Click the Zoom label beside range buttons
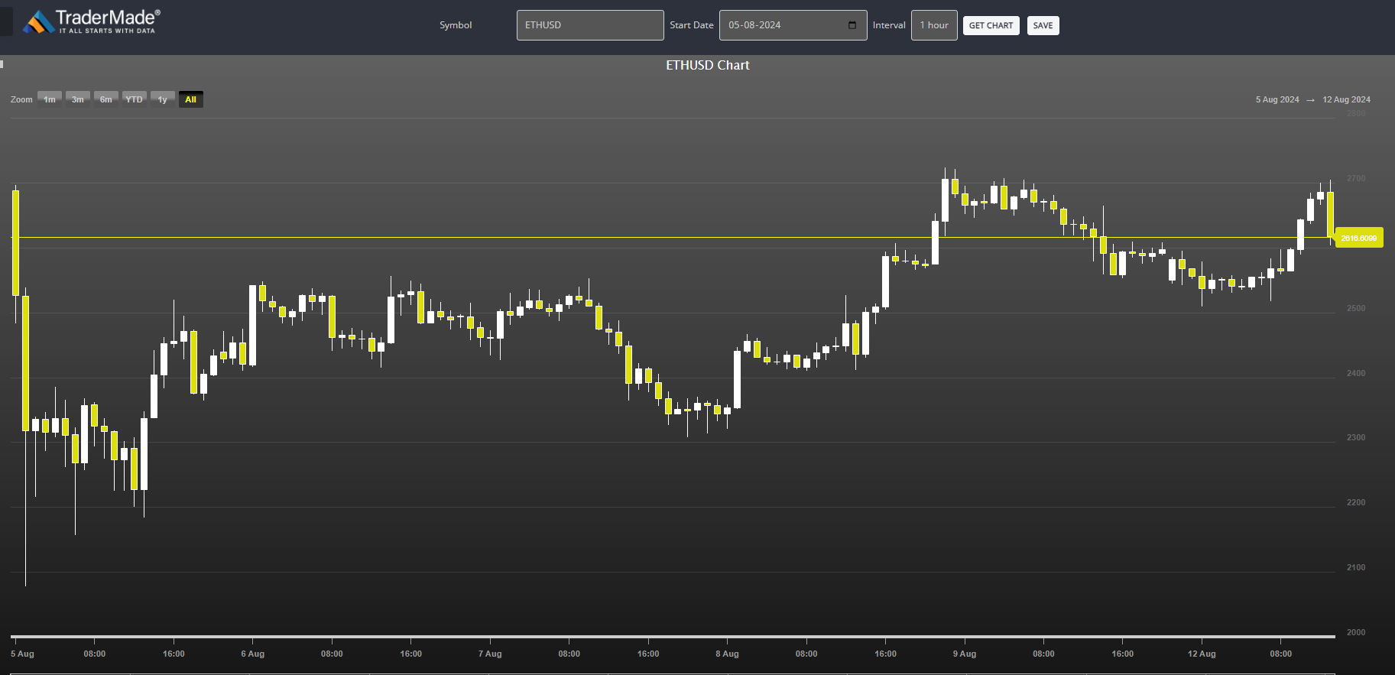1395x675 pixels. pos(21,99)
